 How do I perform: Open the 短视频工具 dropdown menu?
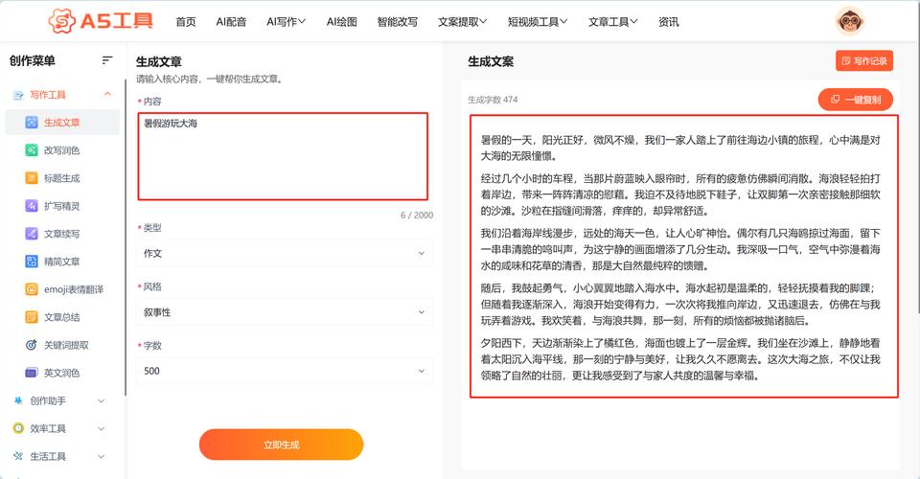538,22
